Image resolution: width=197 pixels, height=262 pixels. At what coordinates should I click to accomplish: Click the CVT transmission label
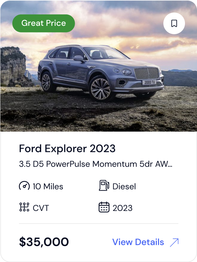(x=41, y=208)
